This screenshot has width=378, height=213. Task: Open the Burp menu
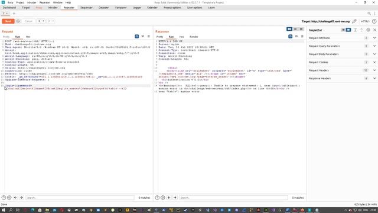[11, 2]
